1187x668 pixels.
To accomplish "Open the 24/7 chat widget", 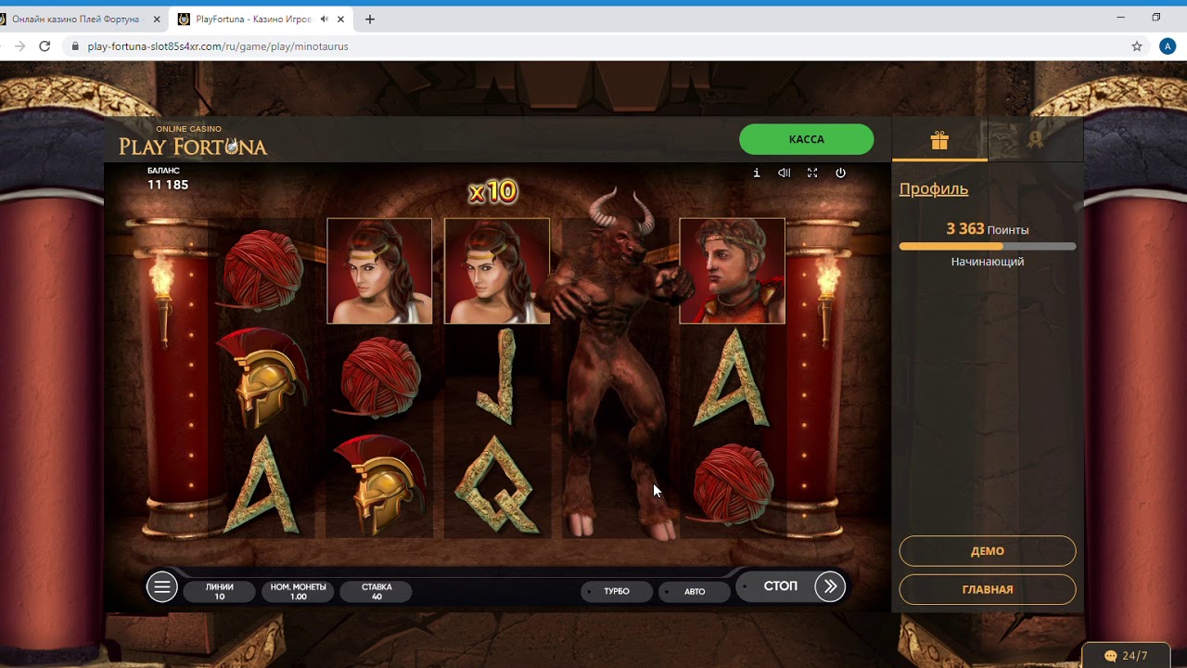I will point(1125,656).
